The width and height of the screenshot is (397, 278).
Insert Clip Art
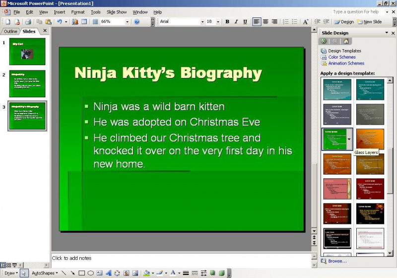(126, 273)
